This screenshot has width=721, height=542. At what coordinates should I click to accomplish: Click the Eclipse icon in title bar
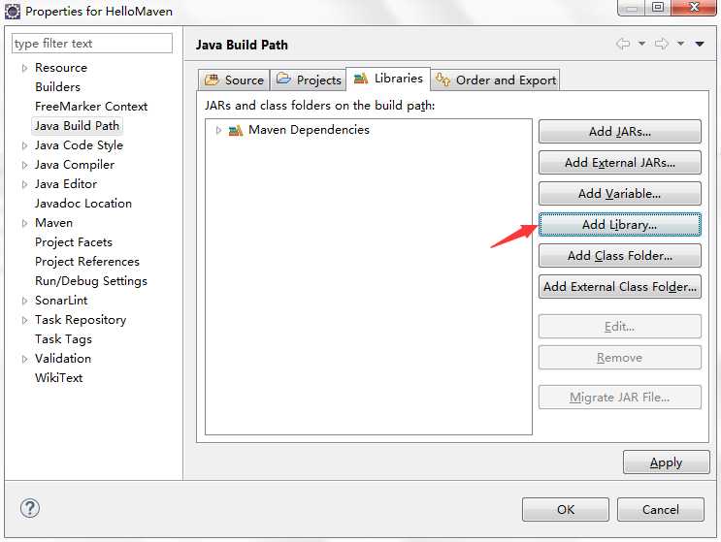click(x=13, y=12)
